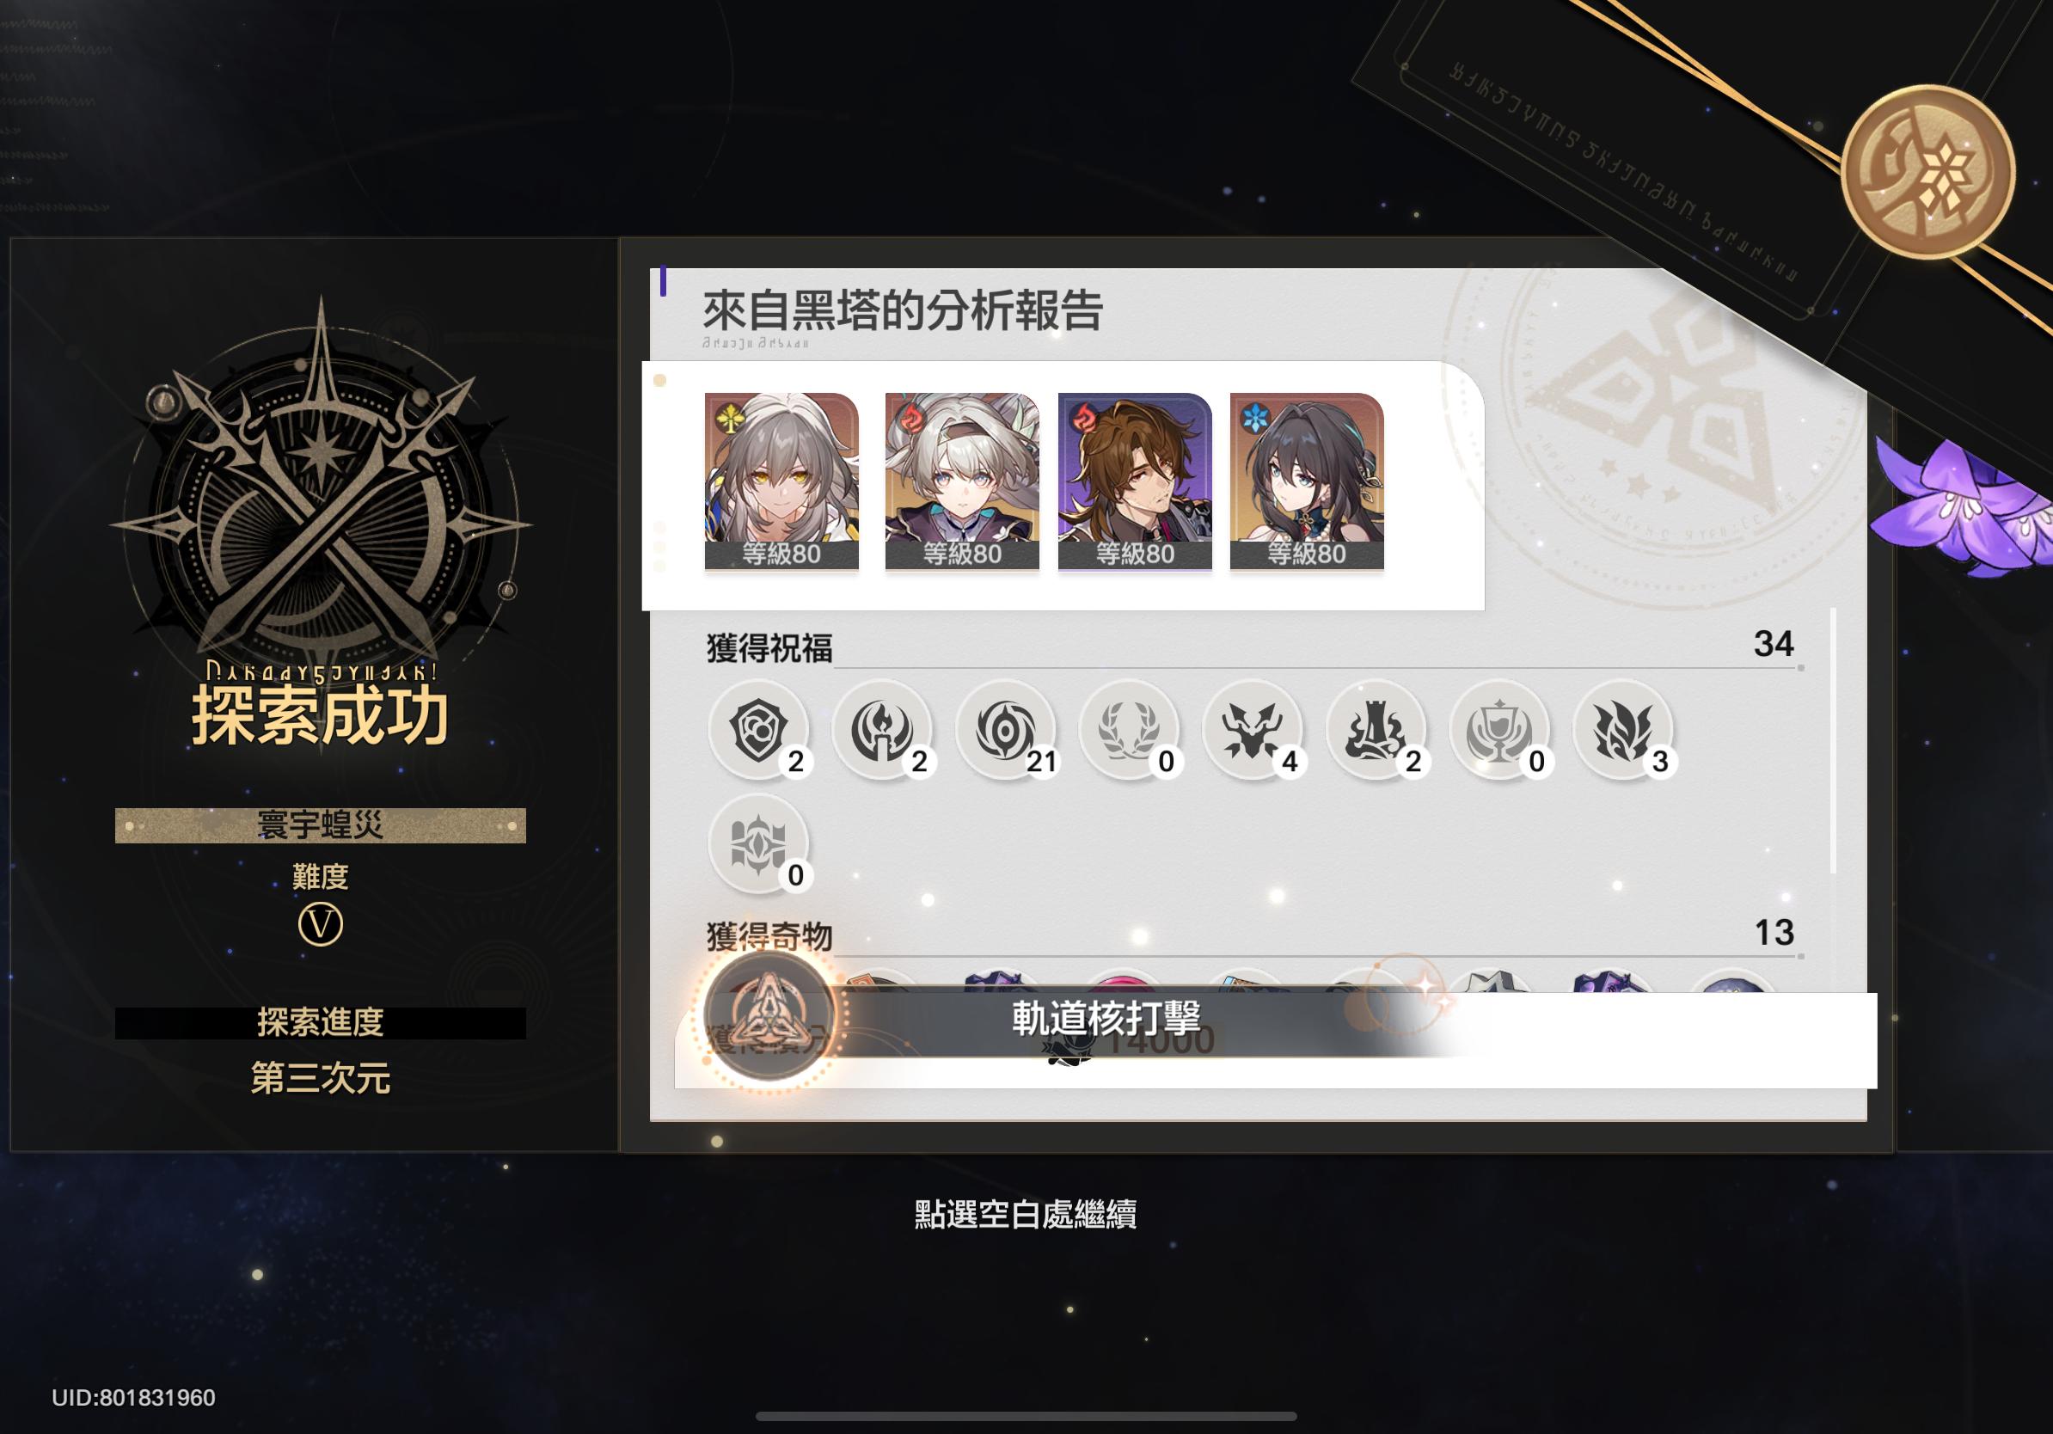Click the report panel's vertical scrollbar
This screenshot has height=1434, width=2053.
[x=1833, y=740]
